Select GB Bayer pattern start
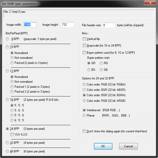 102,69
